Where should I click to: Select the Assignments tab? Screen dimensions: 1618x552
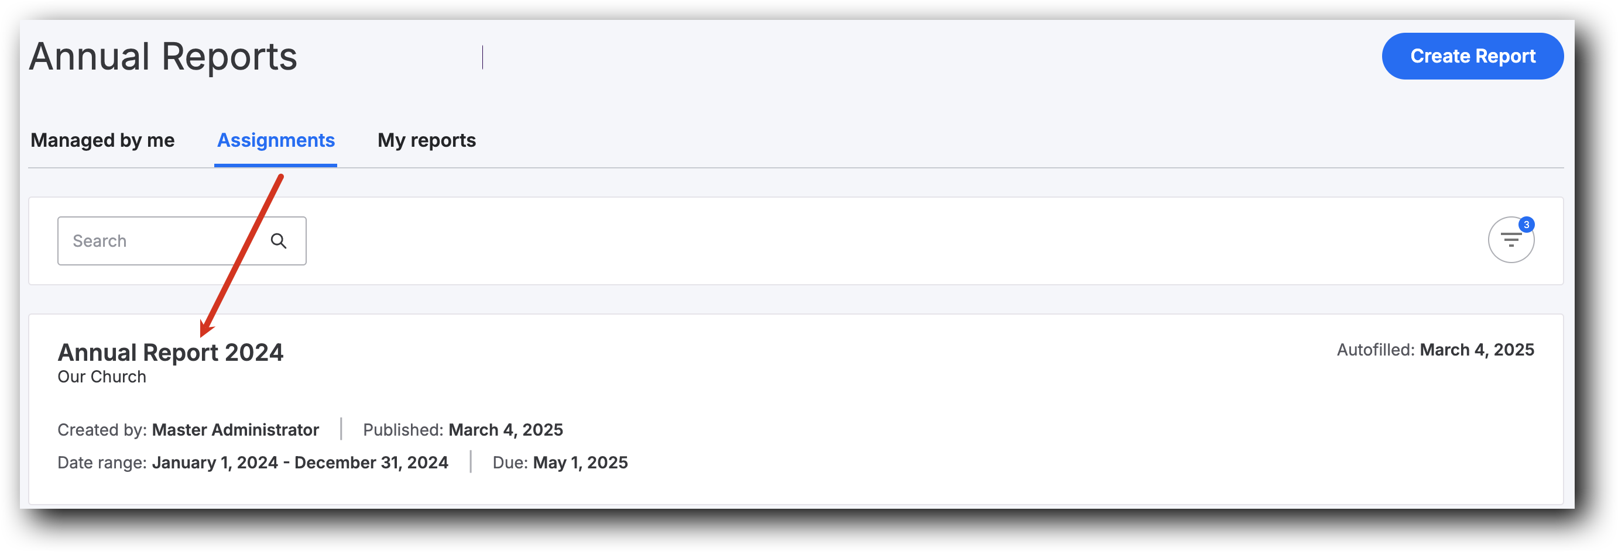click(276, 140)
